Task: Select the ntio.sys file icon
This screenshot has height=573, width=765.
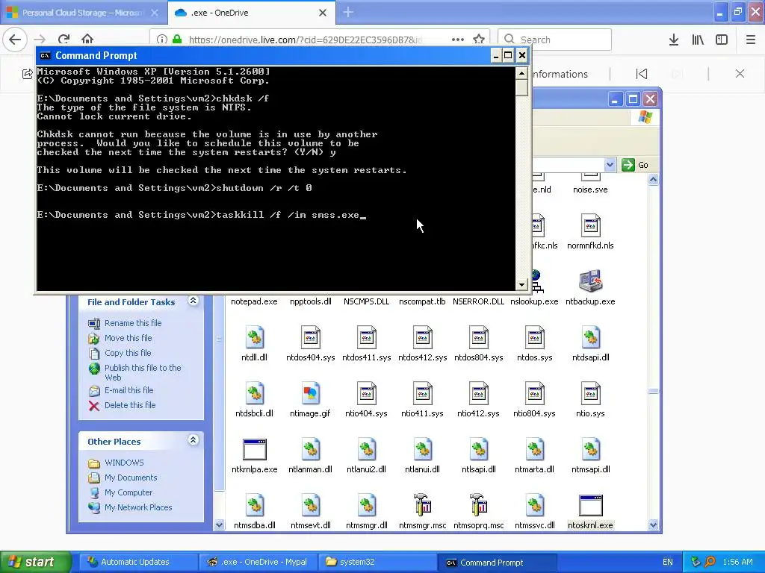Action: [591, 394]
